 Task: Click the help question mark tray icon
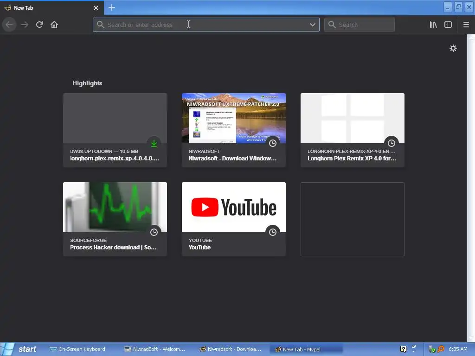403,349
